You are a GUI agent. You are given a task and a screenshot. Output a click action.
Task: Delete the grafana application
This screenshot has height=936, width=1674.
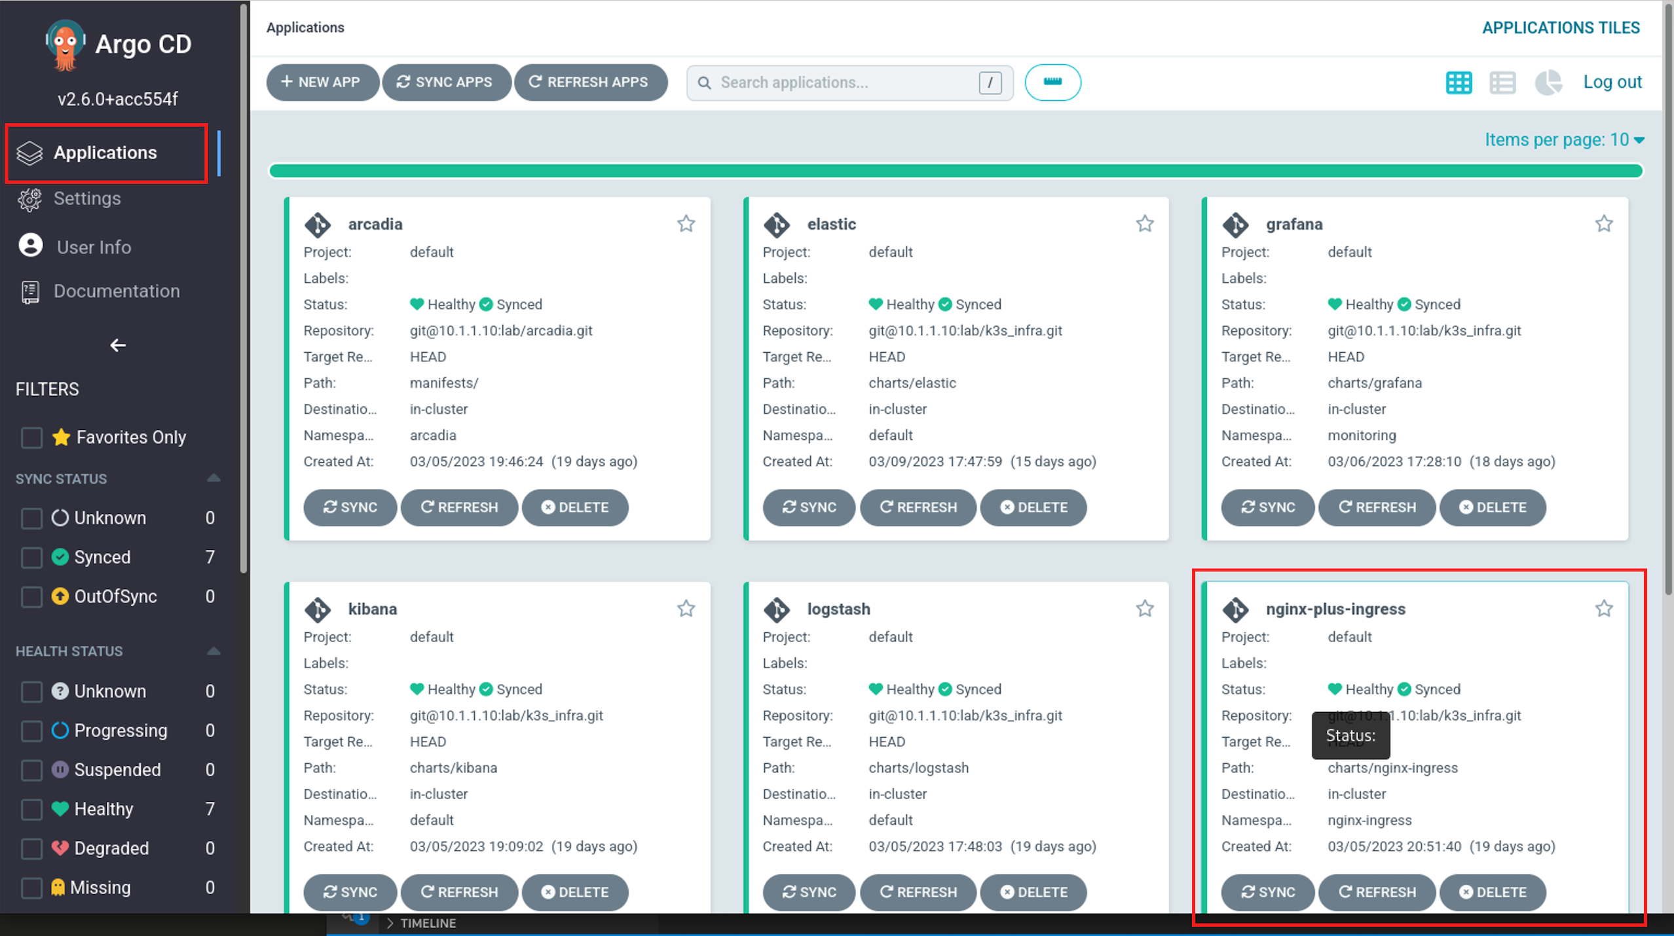[x=1492, y=507]
